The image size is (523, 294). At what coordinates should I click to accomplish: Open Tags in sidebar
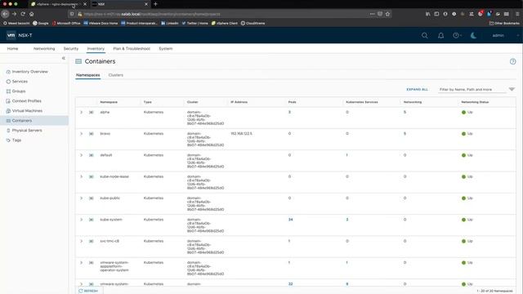[16, 140]
